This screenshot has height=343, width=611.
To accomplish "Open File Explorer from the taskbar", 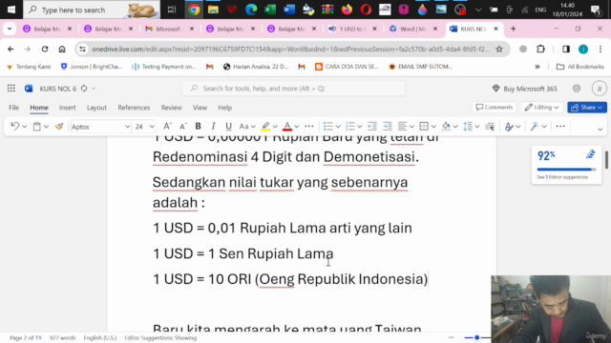I will click(x=213, y=10).
